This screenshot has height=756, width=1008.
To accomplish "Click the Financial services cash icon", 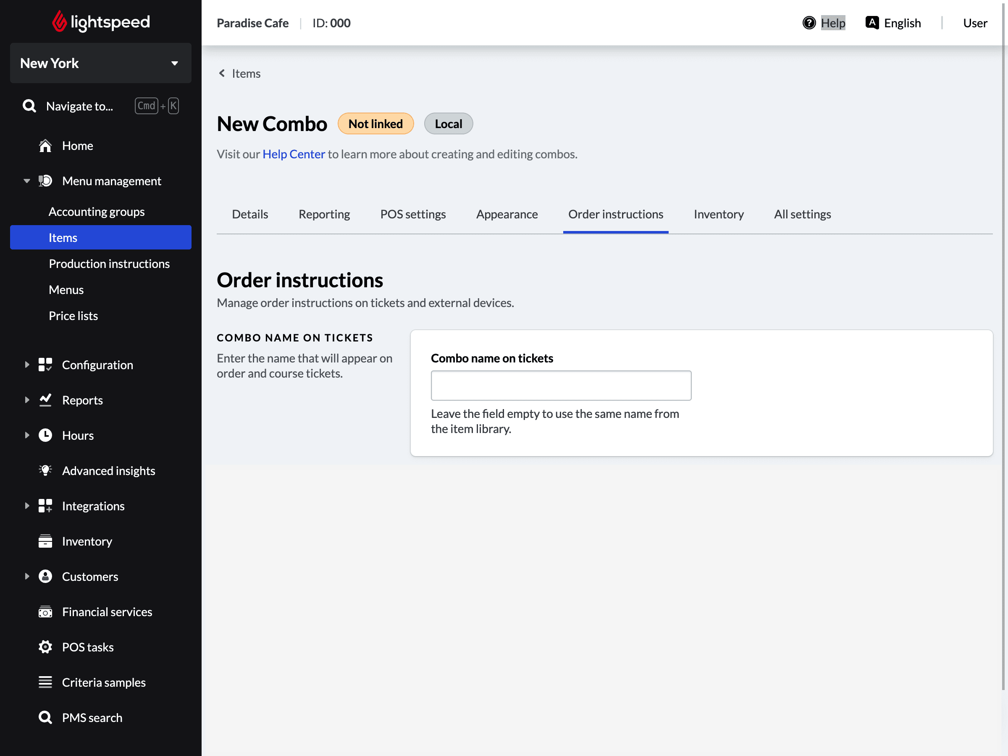I will (x=45, y=612).
